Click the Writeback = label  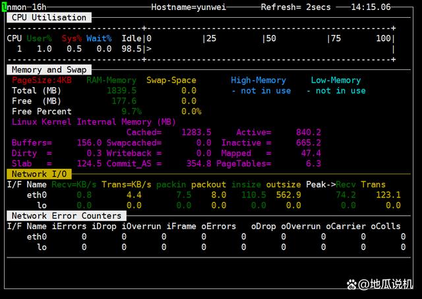point(134,153)
